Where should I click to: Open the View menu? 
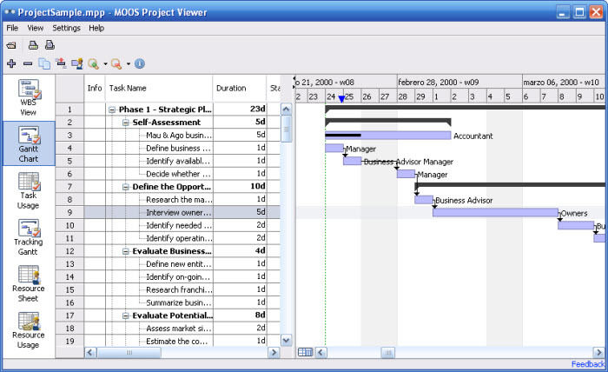coord(35,28)
